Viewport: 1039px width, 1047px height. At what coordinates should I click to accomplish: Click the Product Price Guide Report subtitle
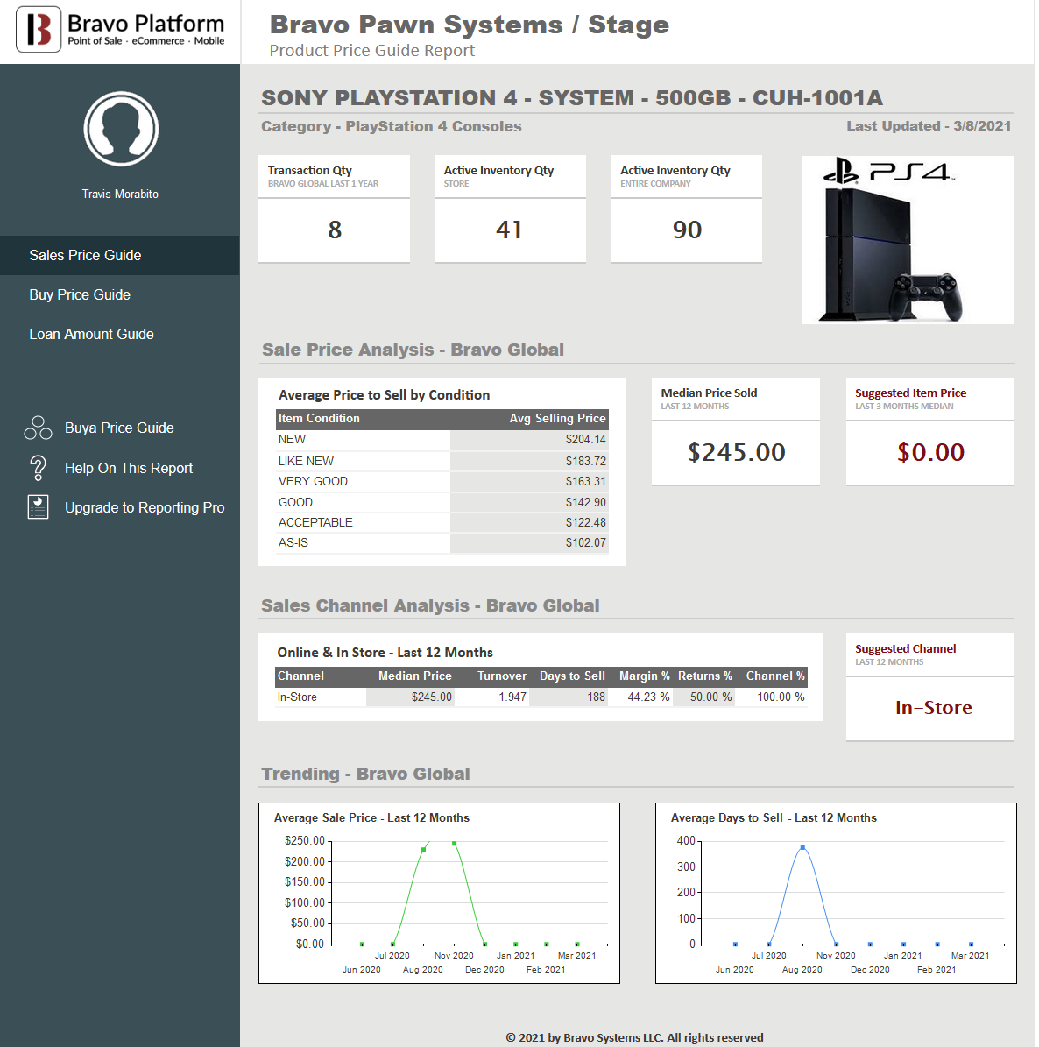click(372, 50)
